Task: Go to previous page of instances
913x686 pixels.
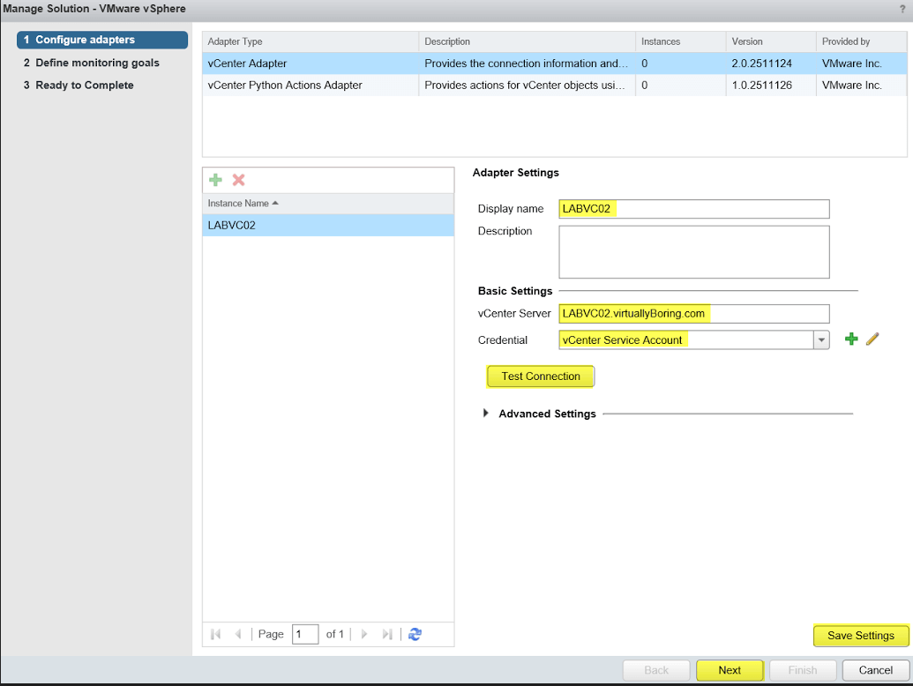Action: pyautogui.click(x=237, y=634)
